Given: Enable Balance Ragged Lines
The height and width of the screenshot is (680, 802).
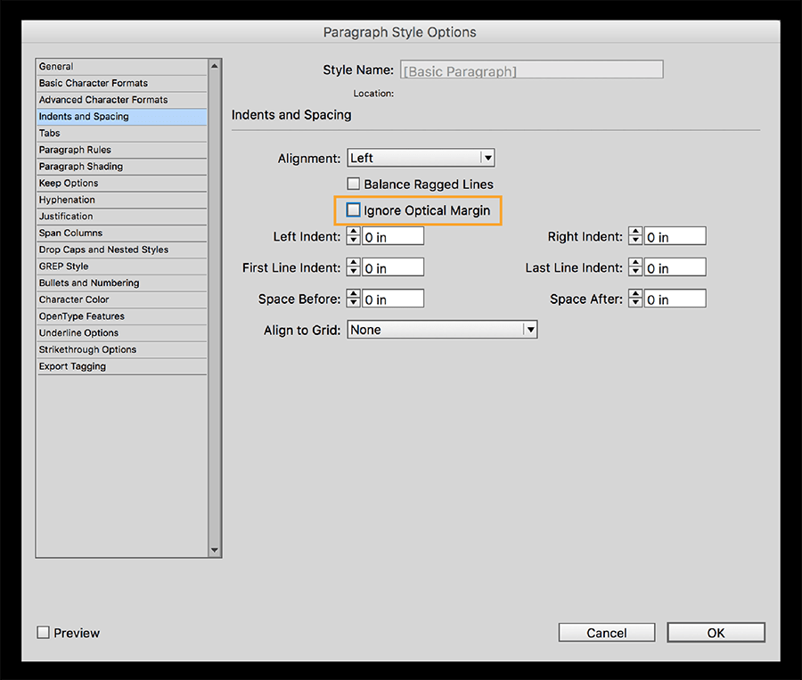Looking at the screenshot, I should 354,184.
